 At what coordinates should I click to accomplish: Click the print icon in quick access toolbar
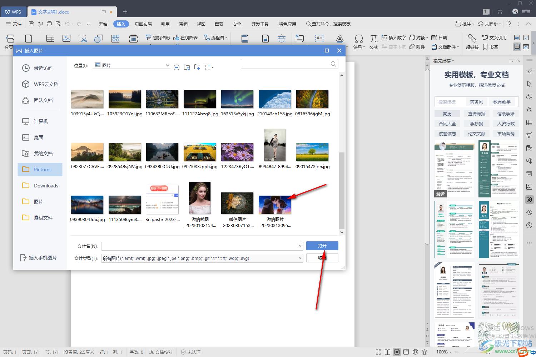(49, 24)
